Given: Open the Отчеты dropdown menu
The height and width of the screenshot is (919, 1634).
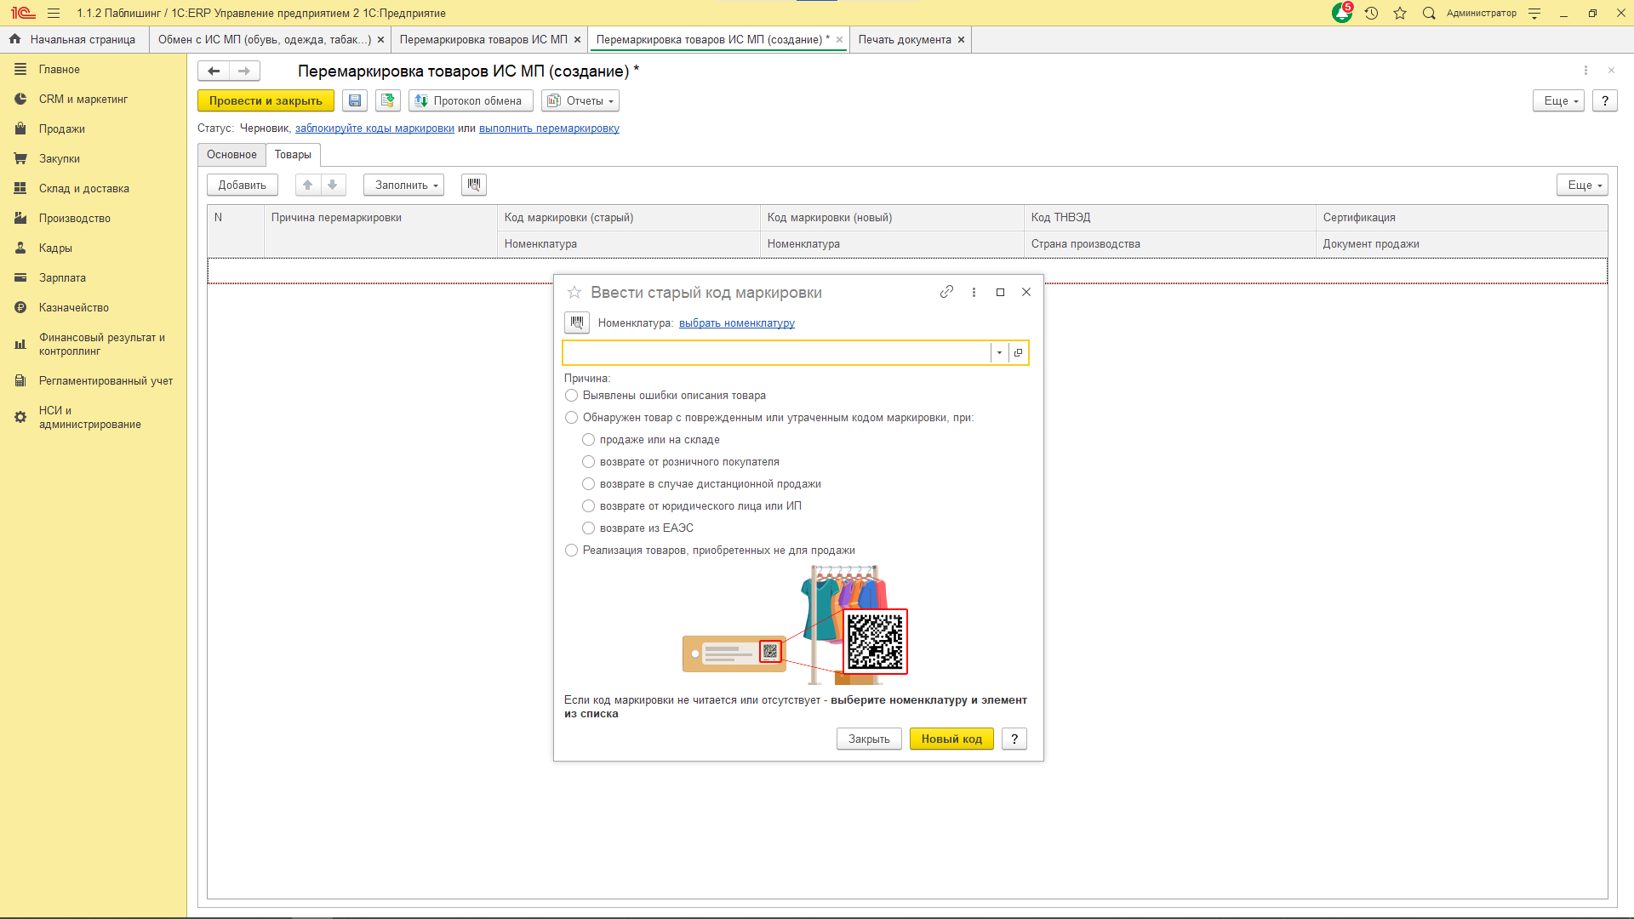Looking at the screenshot, I should [x=580, y=100].
